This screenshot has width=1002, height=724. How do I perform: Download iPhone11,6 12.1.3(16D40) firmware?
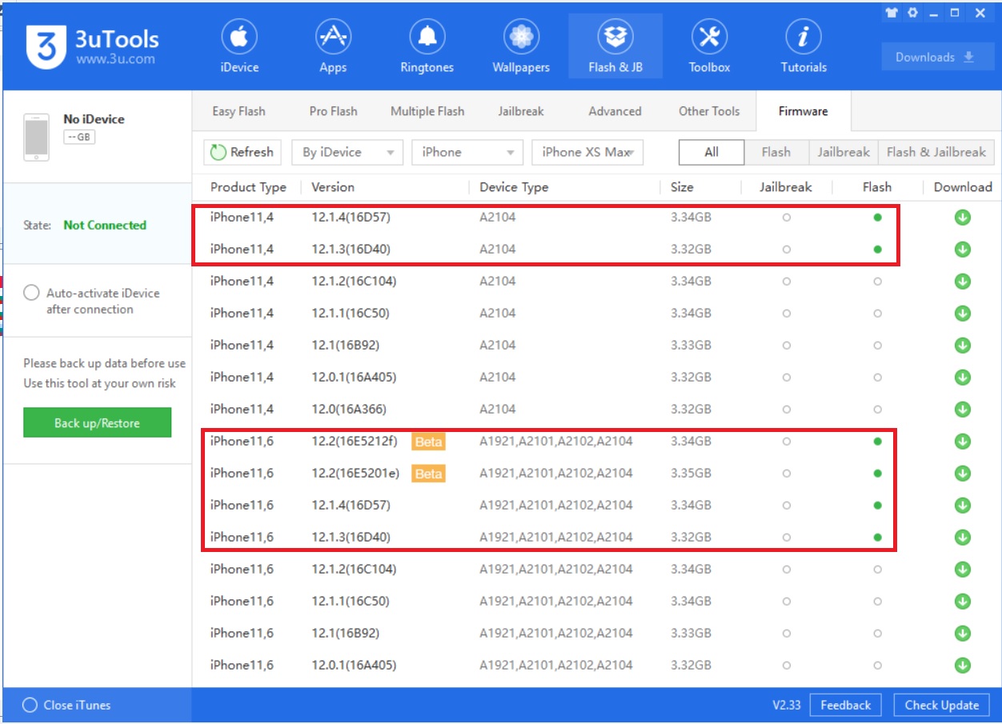point(963,538)
